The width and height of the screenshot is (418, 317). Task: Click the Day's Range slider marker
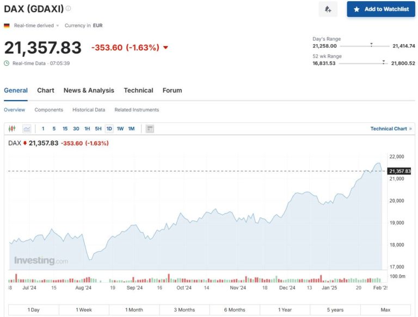371,45
